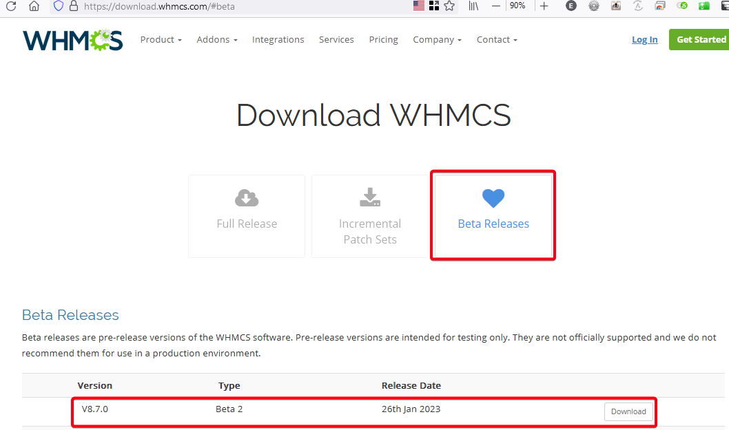Open the Pricing nav item
729x430 pixels.
pos(384,40)
